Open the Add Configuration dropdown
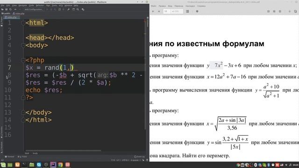 coord(34,9)
